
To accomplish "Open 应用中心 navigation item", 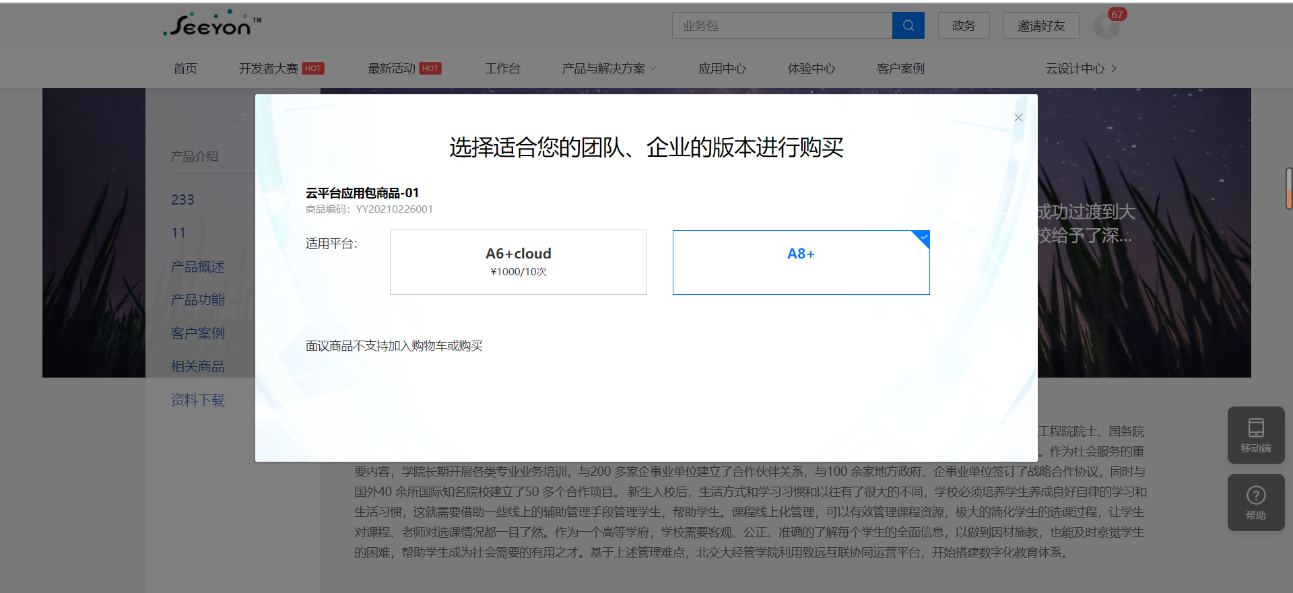I will (722, 69).
